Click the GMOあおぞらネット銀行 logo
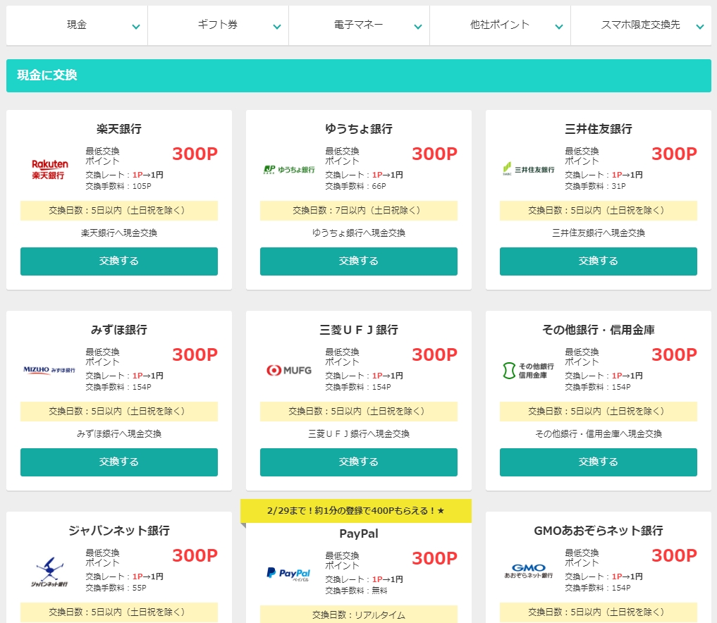 click(528, 571)
